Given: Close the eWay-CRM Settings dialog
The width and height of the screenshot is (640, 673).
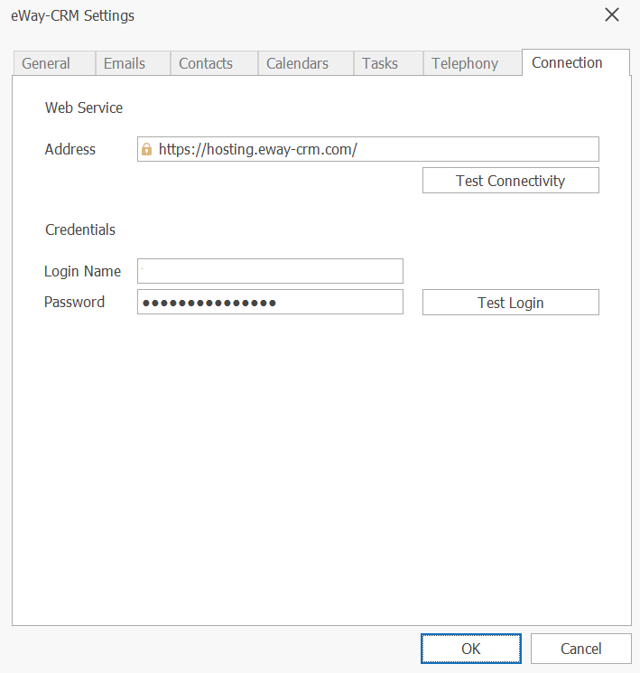Looking at the screenshot, I should pyautogui.click(x=612, y=14).
